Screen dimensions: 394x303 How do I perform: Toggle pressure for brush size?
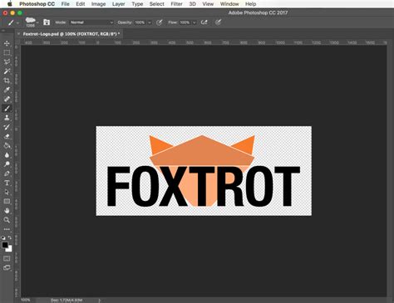(218, 22)
